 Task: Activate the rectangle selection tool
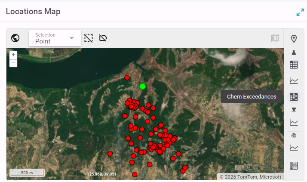point(89,38)
